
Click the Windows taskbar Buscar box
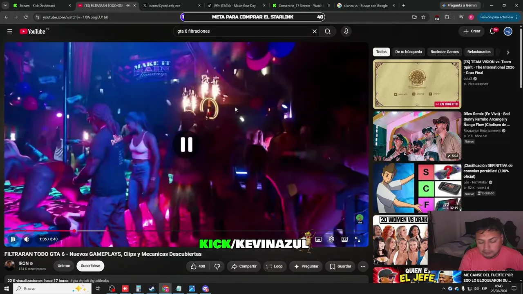tap(52, 289)
